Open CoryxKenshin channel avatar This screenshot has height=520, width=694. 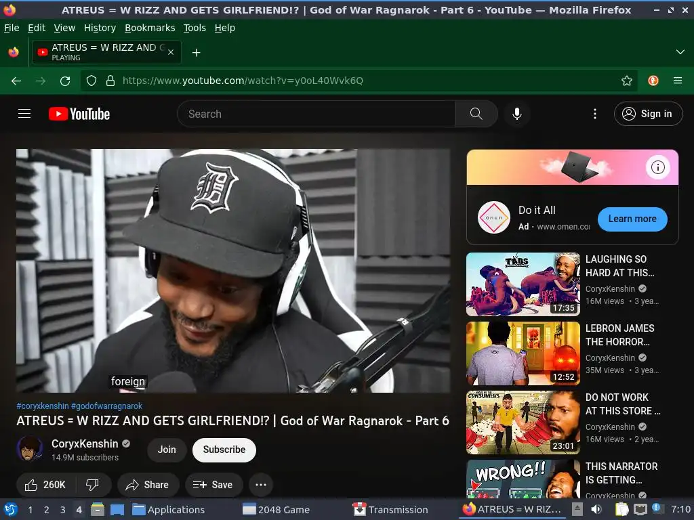coord(30,449)
